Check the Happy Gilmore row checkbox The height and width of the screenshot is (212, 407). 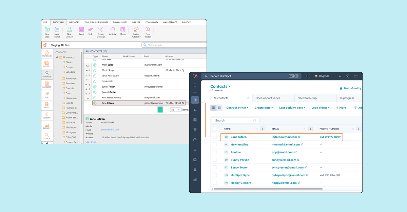(x=215, y=183)
